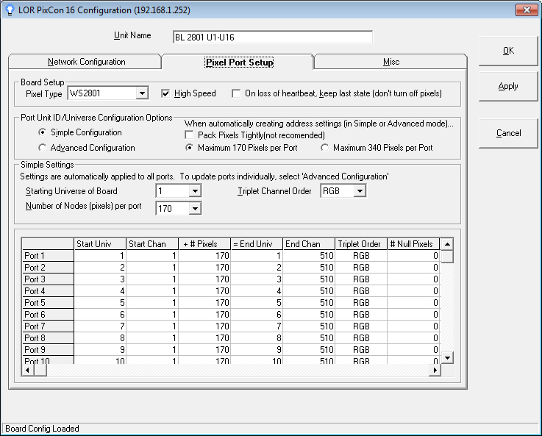Select Simple Configuration radio button
Screen dimensions: 542x436
(x=43, y=132)
